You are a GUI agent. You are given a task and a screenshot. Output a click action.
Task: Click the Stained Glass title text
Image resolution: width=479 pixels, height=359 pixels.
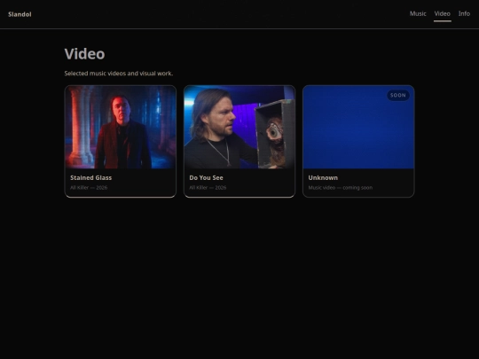[x=91, y=177]
